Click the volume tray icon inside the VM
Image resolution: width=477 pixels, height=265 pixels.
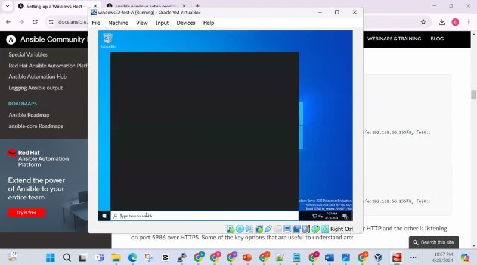click(320, 216)
